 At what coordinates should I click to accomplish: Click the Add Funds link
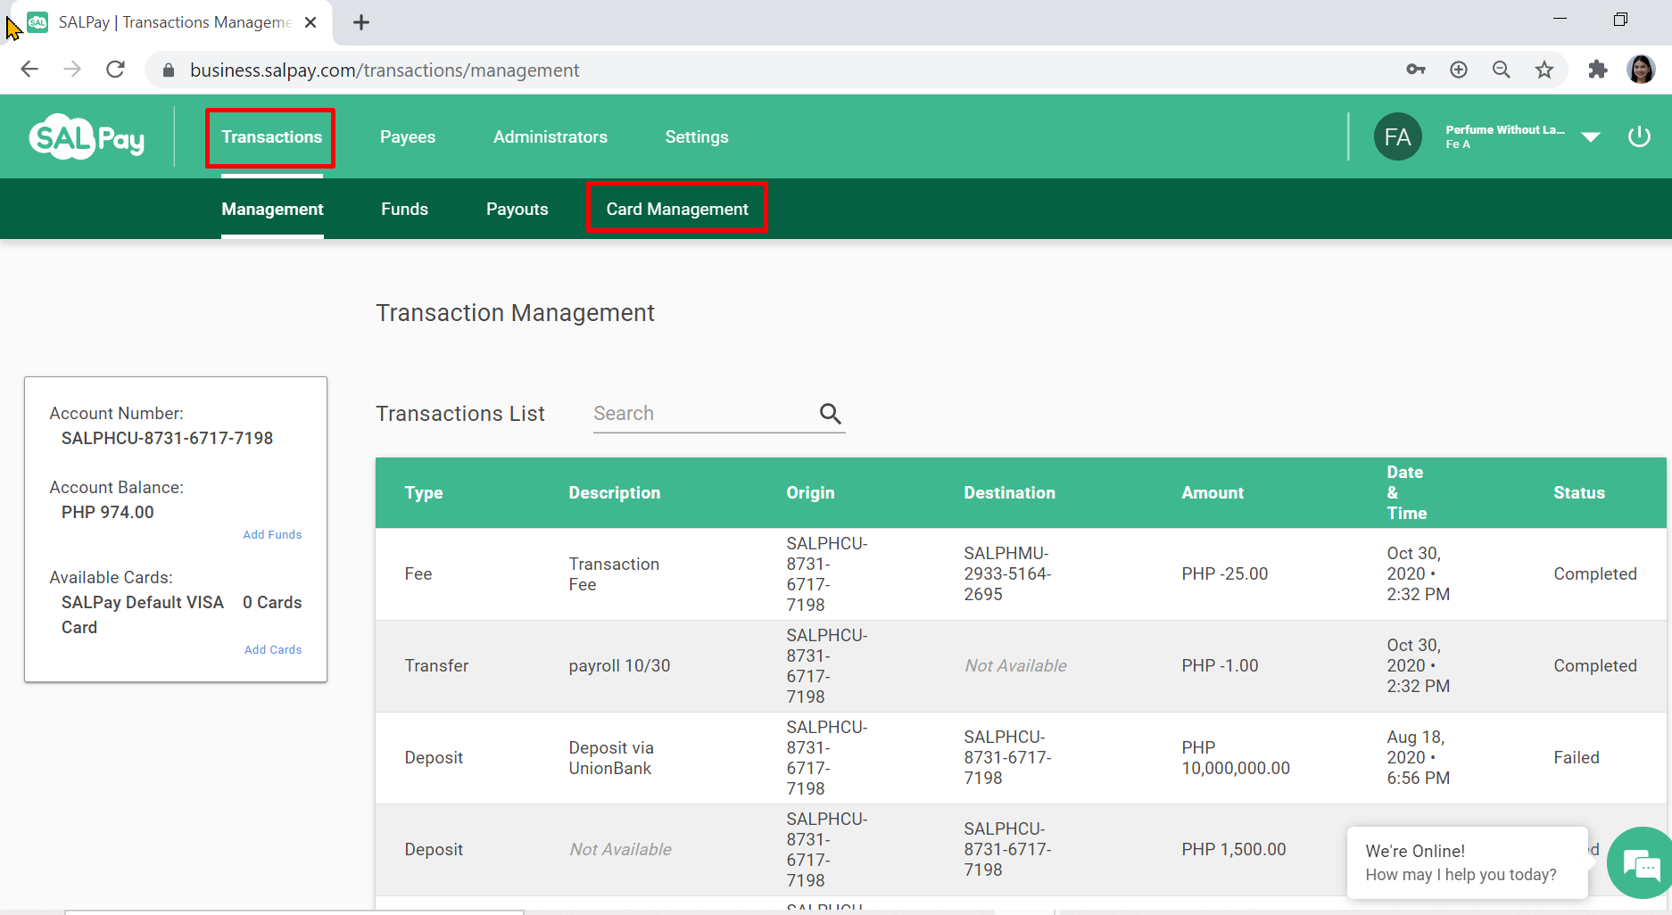click(x=272, y=535)
